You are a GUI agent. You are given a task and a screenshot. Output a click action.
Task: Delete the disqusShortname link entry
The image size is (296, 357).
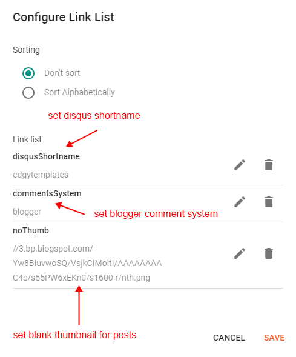coord(269,165)
